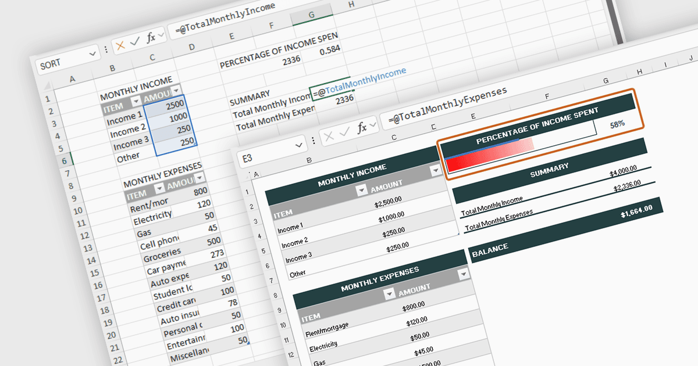Open filter left of AMOUNT, front expenses table
This screenshot has height=366, width=698.
click(x=390, y=294)
